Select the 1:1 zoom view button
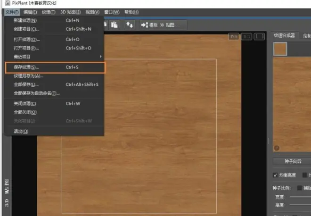This screenshot has width=311, height=216. point(246,36)
